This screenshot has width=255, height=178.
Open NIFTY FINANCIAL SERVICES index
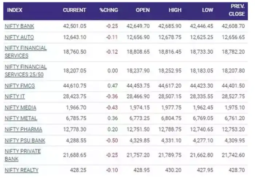coord(25,52)
